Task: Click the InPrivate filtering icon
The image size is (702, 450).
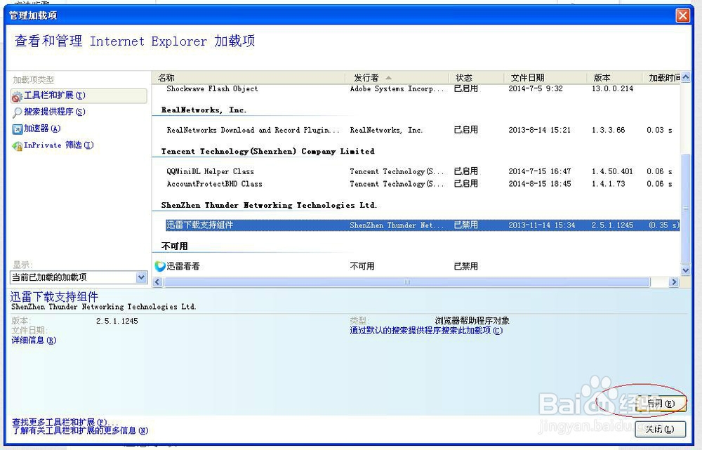Action: click(17, 146)
